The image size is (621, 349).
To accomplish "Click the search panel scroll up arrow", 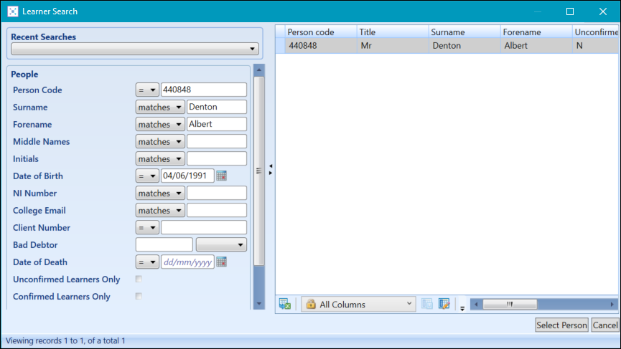I will tap(259, 70).
